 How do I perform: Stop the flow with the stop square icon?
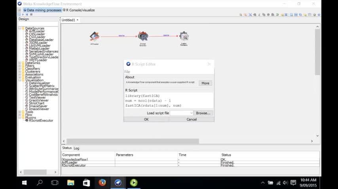click(31, 15)
